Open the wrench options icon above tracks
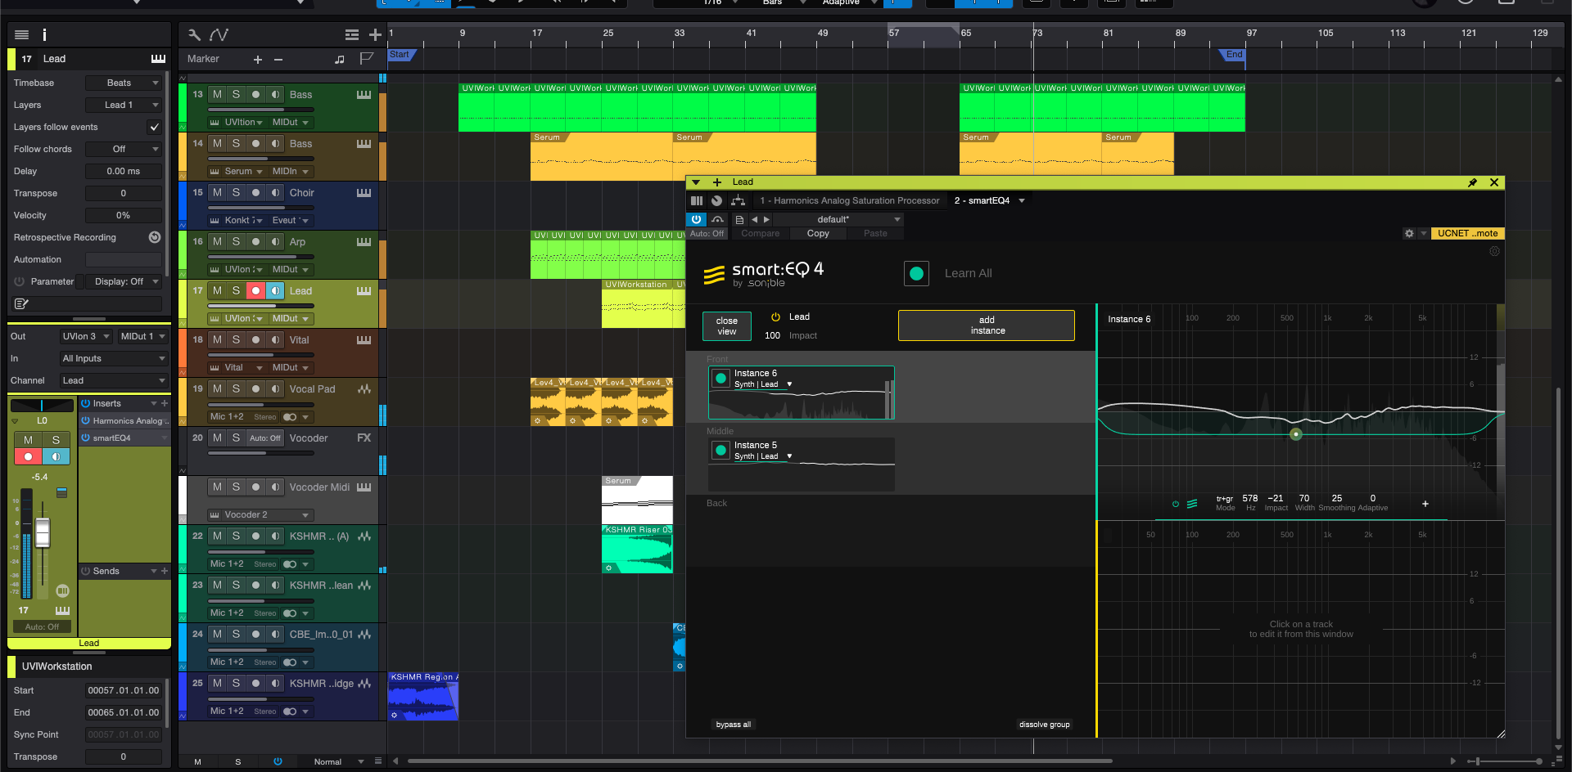Screen dimensions: 1572x772 (x=194, y=34)
